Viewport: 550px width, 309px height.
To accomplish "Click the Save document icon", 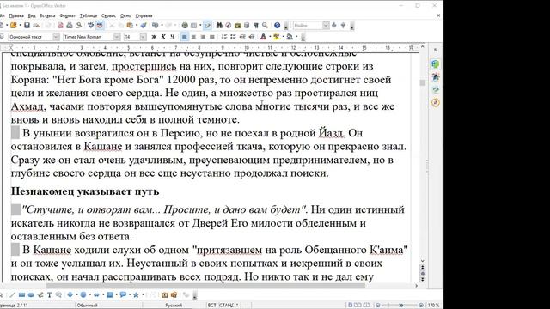I will [27, 25].
